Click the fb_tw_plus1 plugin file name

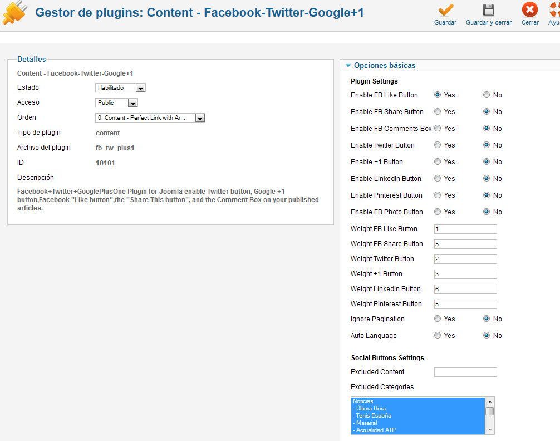pos(115,148)
